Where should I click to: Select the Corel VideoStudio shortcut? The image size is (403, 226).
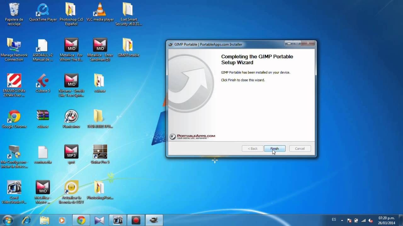[14, 192]
